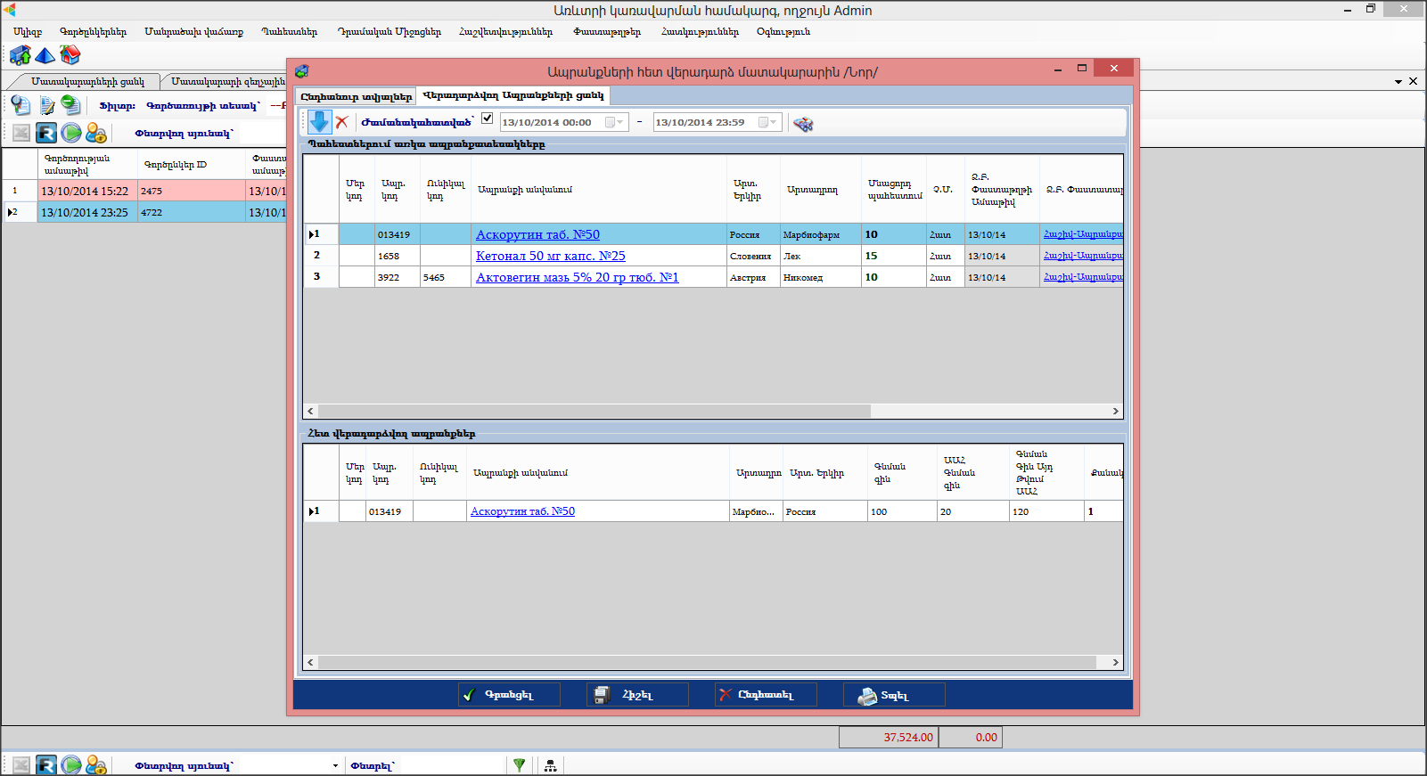Open the Актовегин мазь 5% 20 гр link
1427x776 pixels.
click(577, 277)
